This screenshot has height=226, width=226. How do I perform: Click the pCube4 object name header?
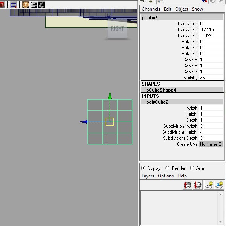coord(182,18)
